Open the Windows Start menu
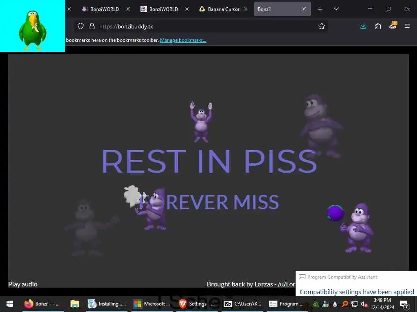Viewport: 417px width, 312px height. click(x=10, y=304)
